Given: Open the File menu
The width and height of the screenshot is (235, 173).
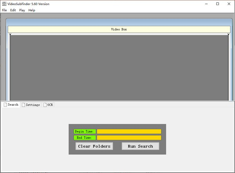Looking at the screenshot, I should tap(4, 10).
